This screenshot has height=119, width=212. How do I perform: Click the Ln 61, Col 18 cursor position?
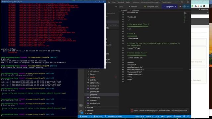click(139, 116)
